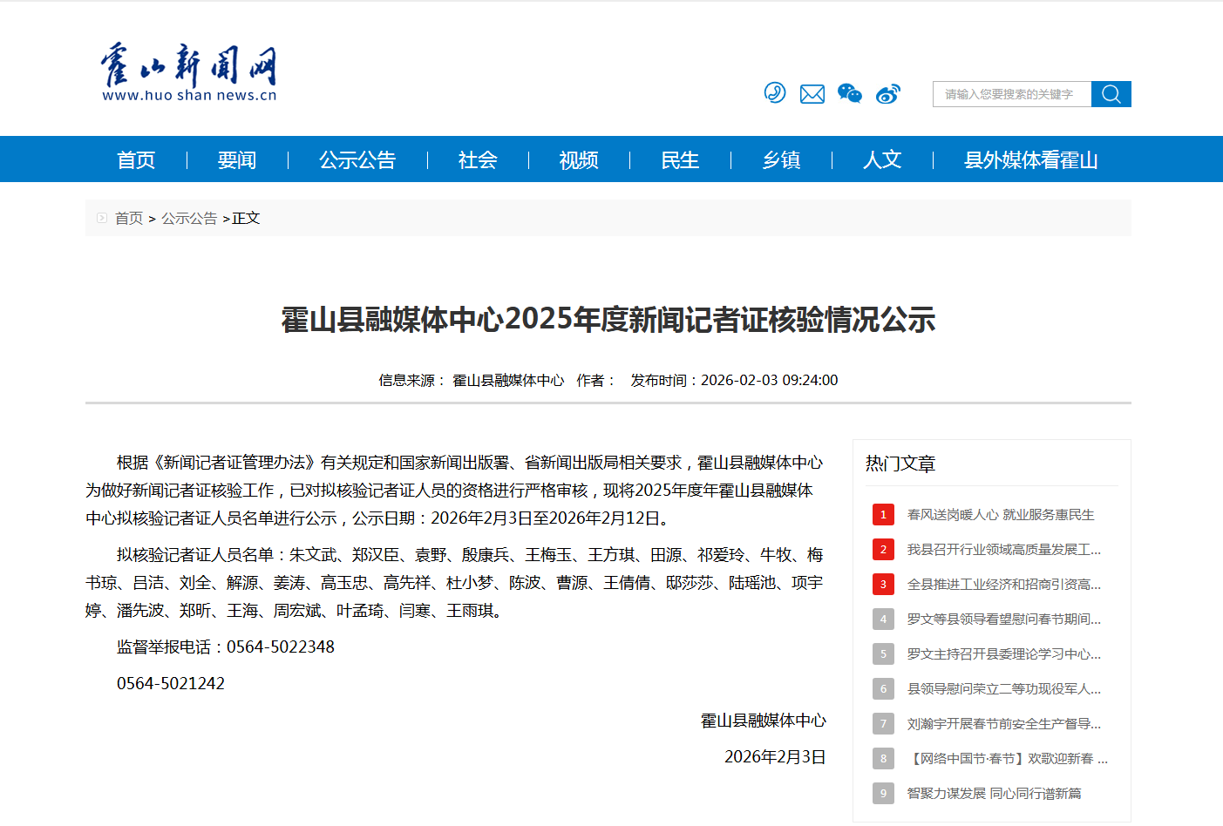Click the email envelope icon
Viewport: 1223px width, 826px height.
tap(812, 94)
